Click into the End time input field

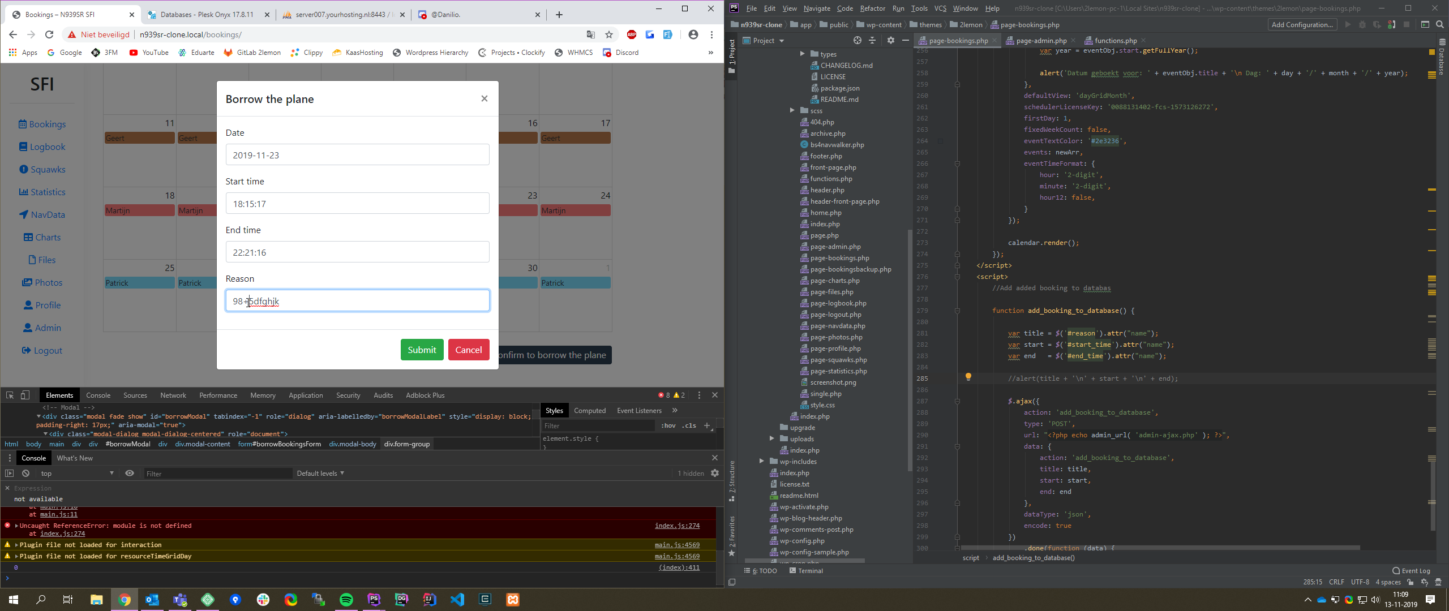click(x=357, y=252)
